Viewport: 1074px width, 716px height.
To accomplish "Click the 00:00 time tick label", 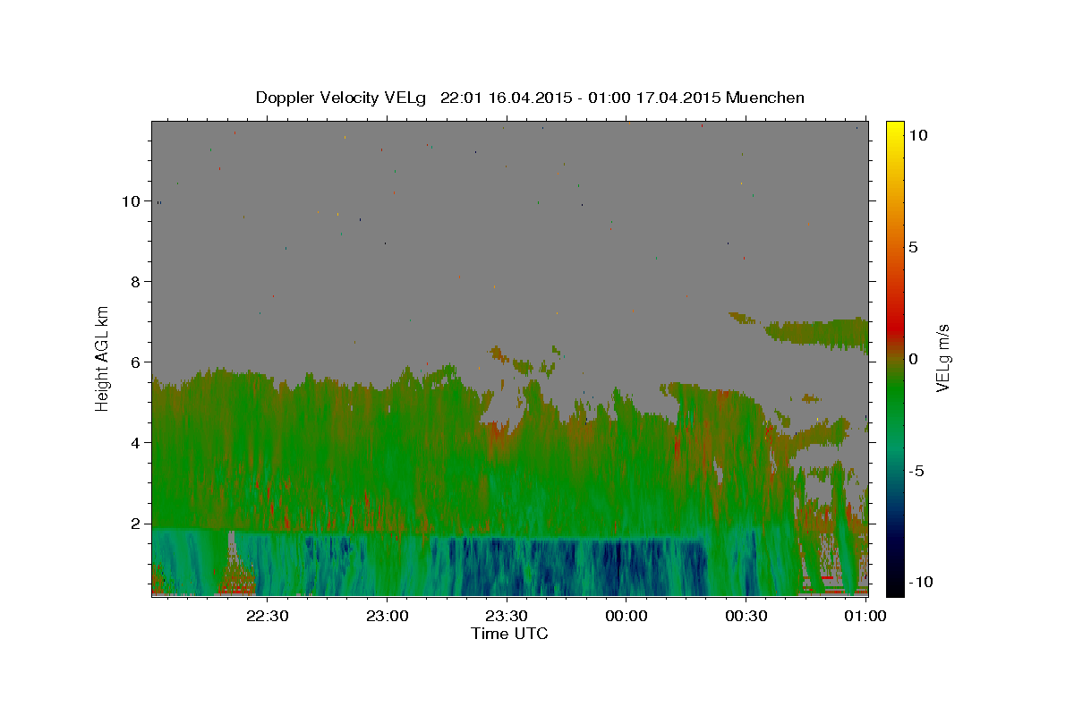I will (x=626, y=616).
